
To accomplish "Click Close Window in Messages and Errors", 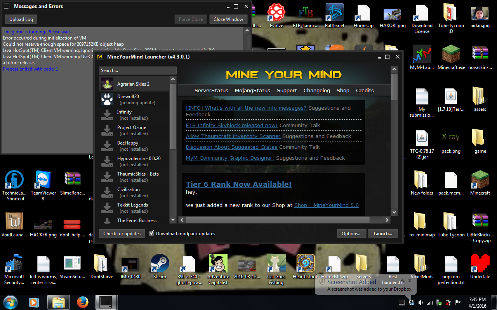I will point(228,19).
